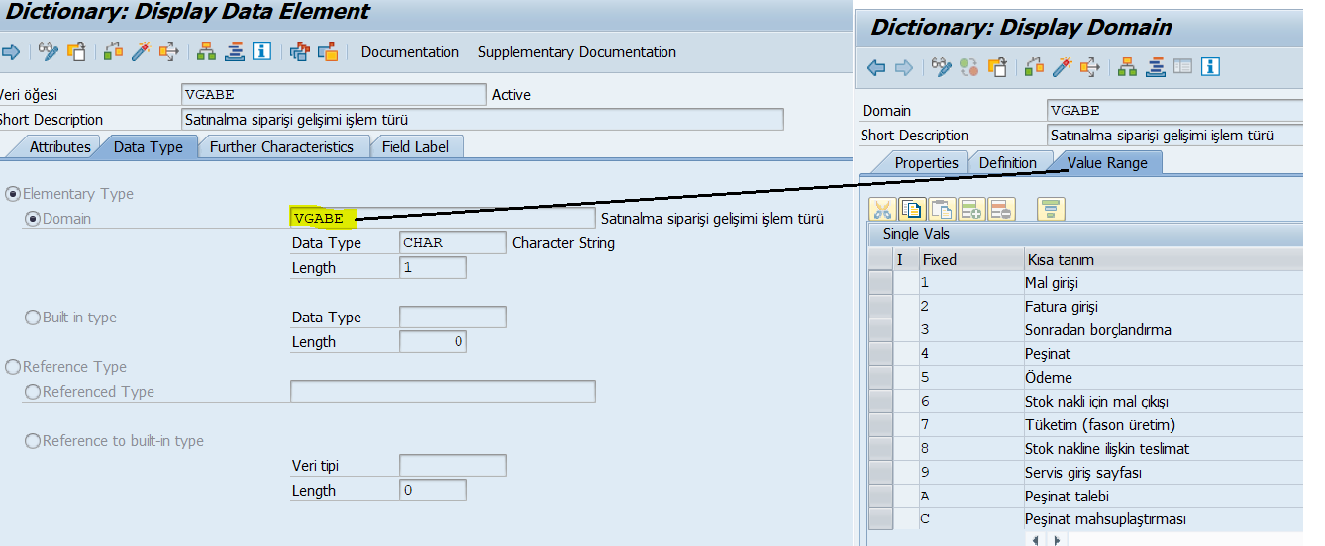Show hierarchy icon in Display Domain toolbar

[x=1127, y=68]
